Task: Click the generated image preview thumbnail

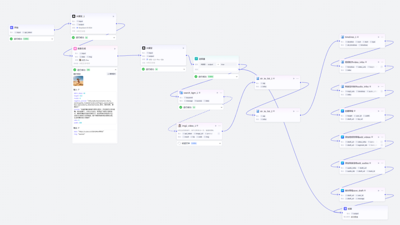Action: click(78, 81)
